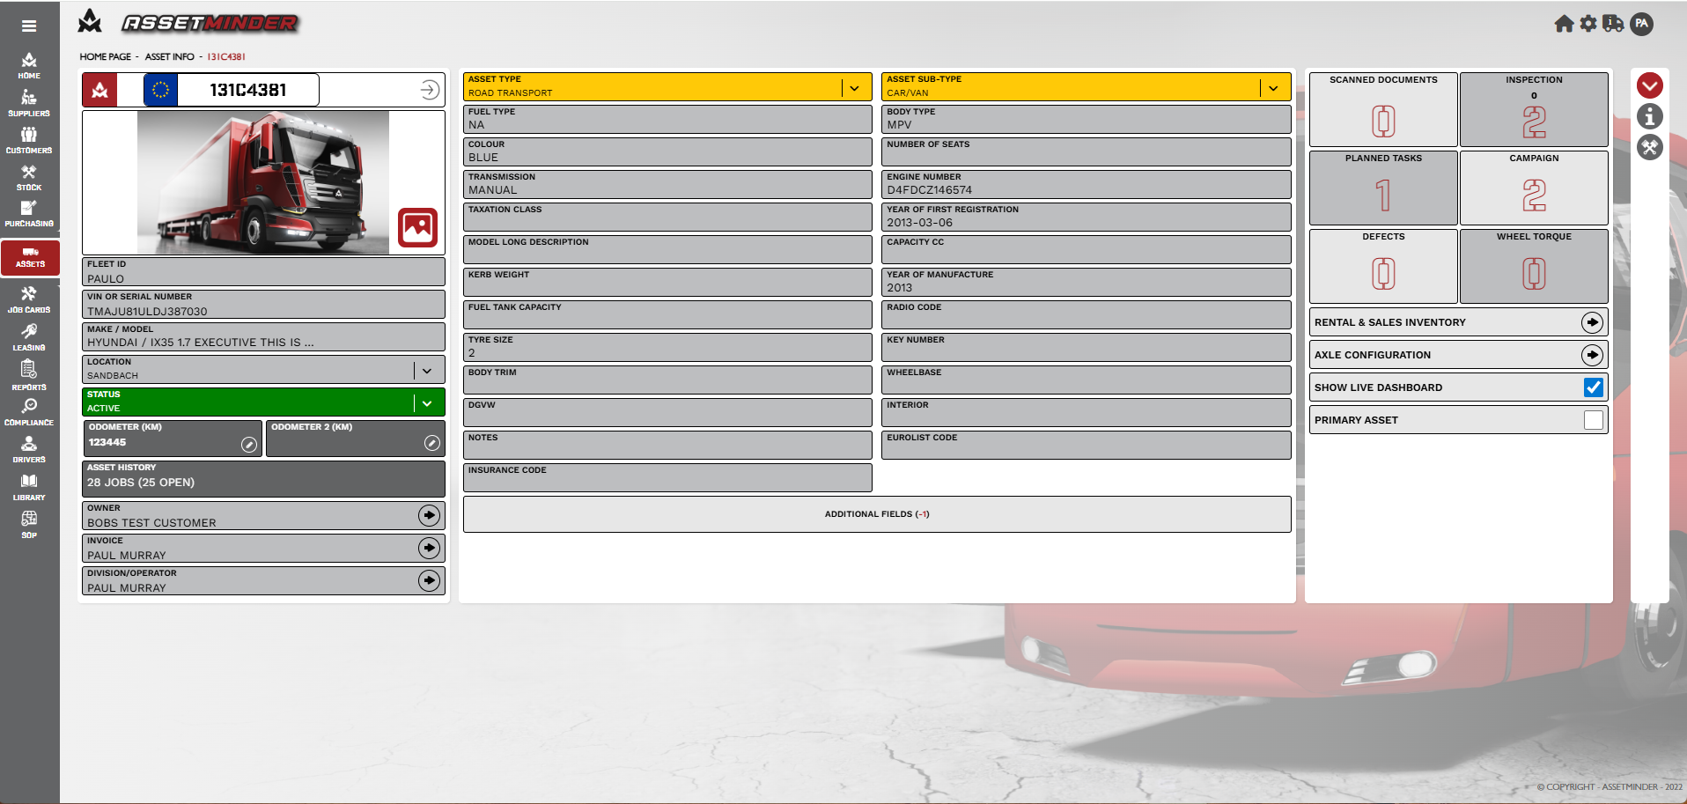The image size is (1687, 804).
Task: Disable the Show Live Dashboard checkbox
Action: [x=1593, y=387]
